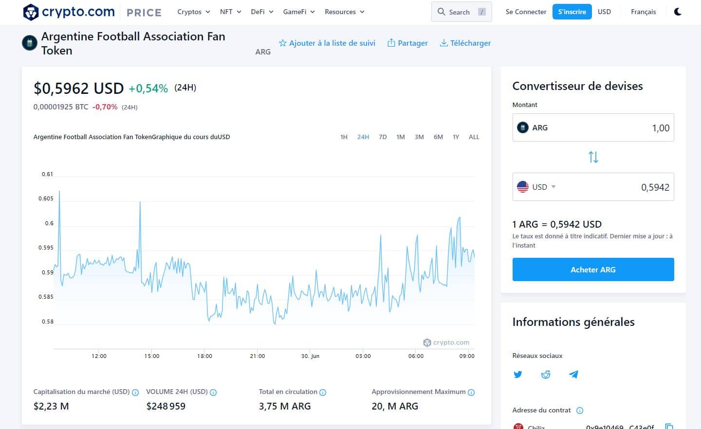The height and width of the screenshot is (429, 701).
Task: Click the US flag icon in the converter
Action: pos(522,187)
